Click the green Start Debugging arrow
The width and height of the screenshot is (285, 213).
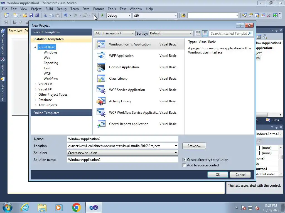(x=102, y=16)
